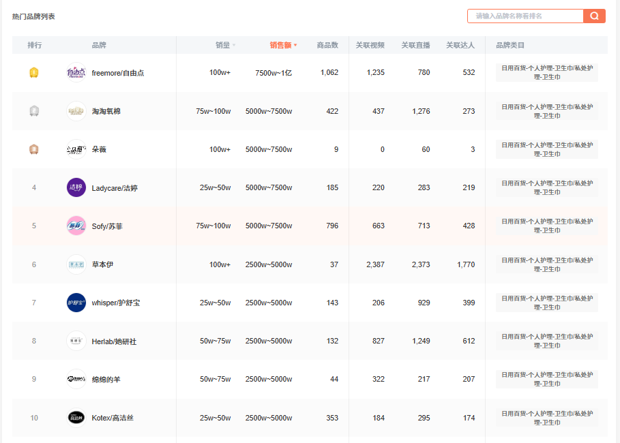Click the 绵绵的羊 brand logo
Viewport: 620px width, 443px height.
point(76,379)
